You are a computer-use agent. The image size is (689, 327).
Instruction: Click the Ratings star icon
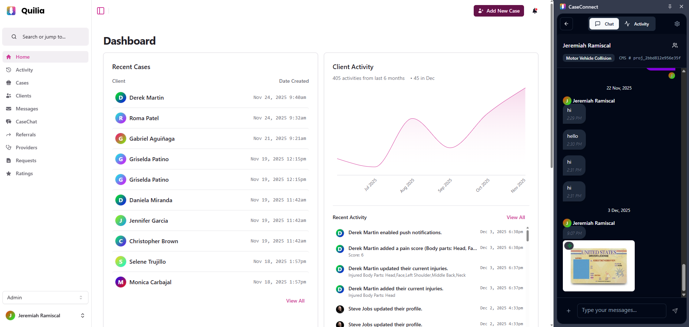tap(9, 173)
